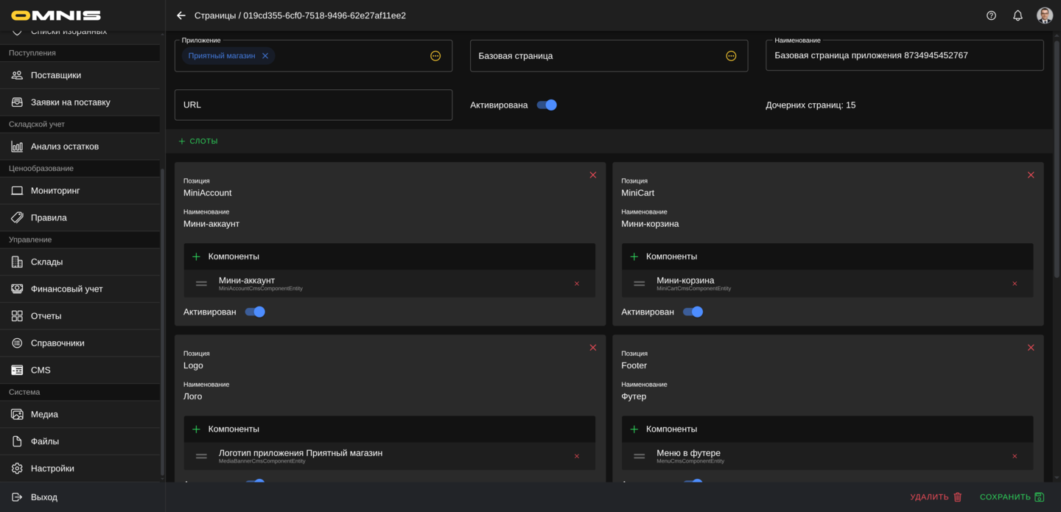Open the Приложение selector ellipsis button
Screen dimensions: 1061x512
point(435,56)
